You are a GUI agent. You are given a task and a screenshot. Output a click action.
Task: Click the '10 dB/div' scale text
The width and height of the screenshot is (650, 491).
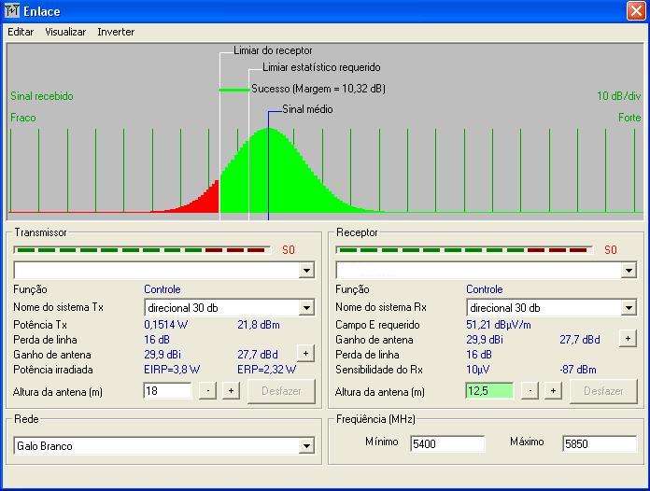(619, 96)
